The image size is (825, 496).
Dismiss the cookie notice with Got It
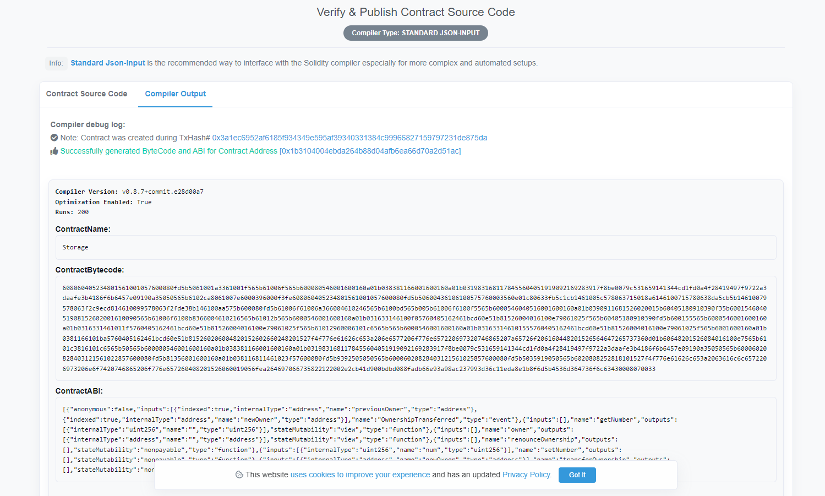[577, 475]
